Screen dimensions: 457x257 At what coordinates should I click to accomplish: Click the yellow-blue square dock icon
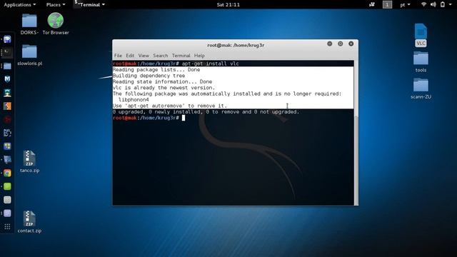(7, 146)
